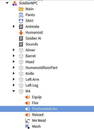
Task: Collapse the SoldierNPC tree node
Action: [7, 3]
